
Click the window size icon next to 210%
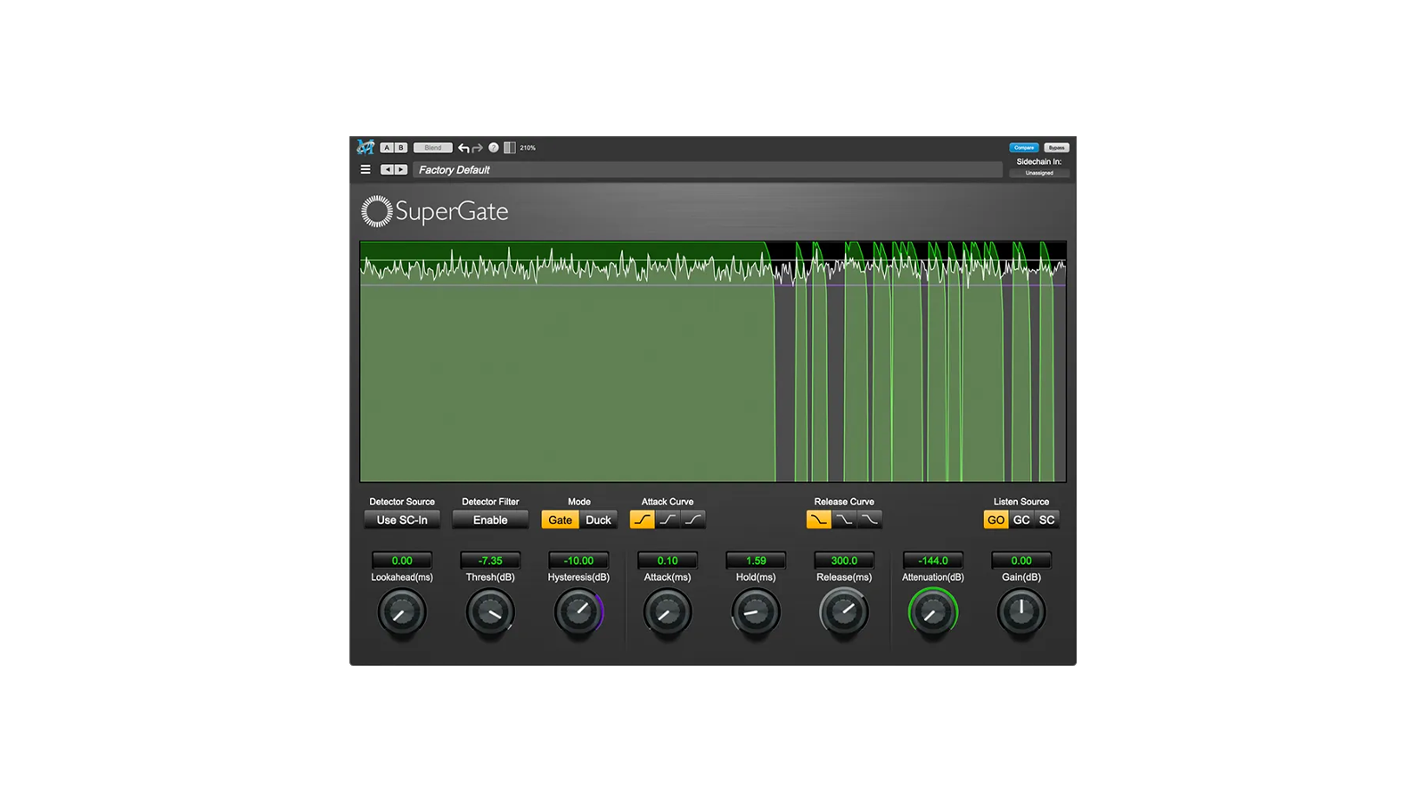point(510,148)
